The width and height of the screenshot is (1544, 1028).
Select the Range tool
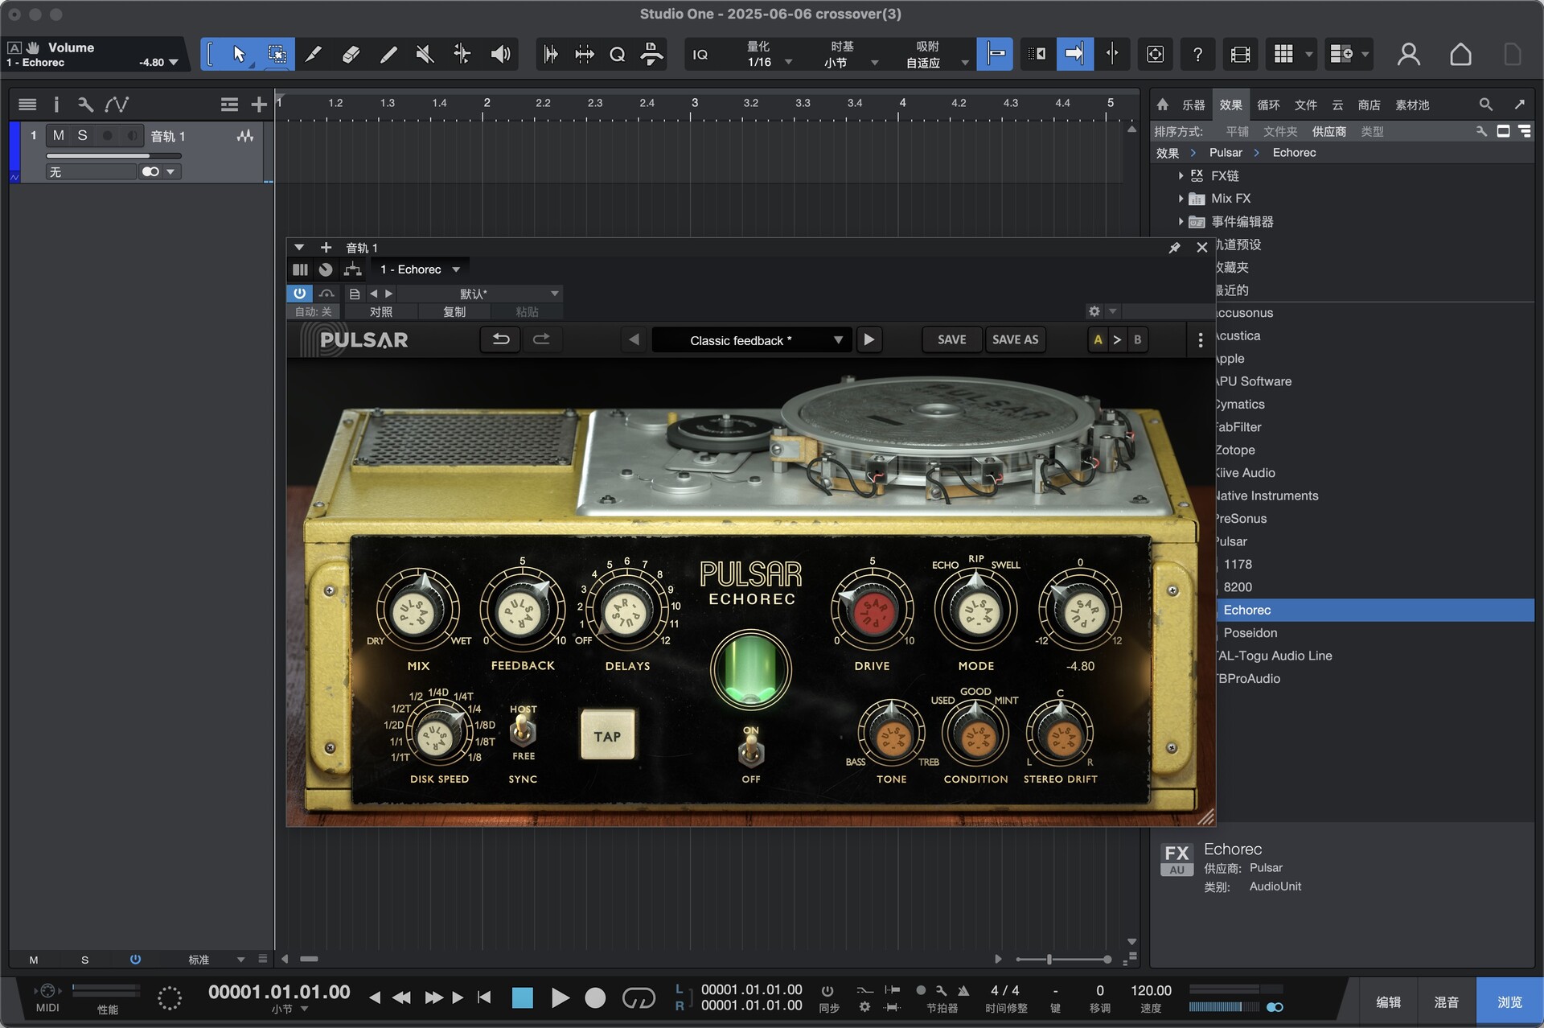tap(277, 54)
